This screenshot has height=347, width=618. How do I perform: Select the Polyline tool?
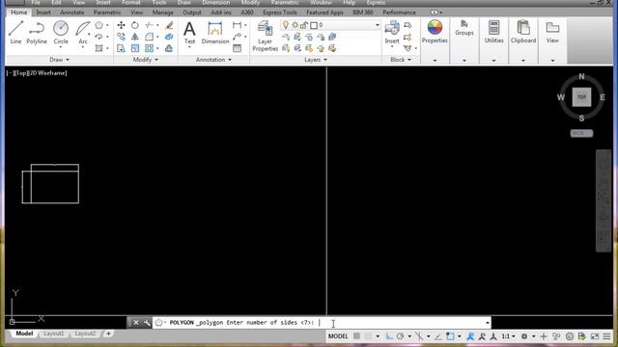(37, 32)
